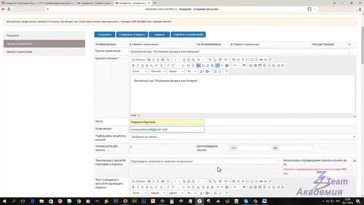Open the training course link in top banner
This screenshot has width=364, height=205.
tap(116, 22)
